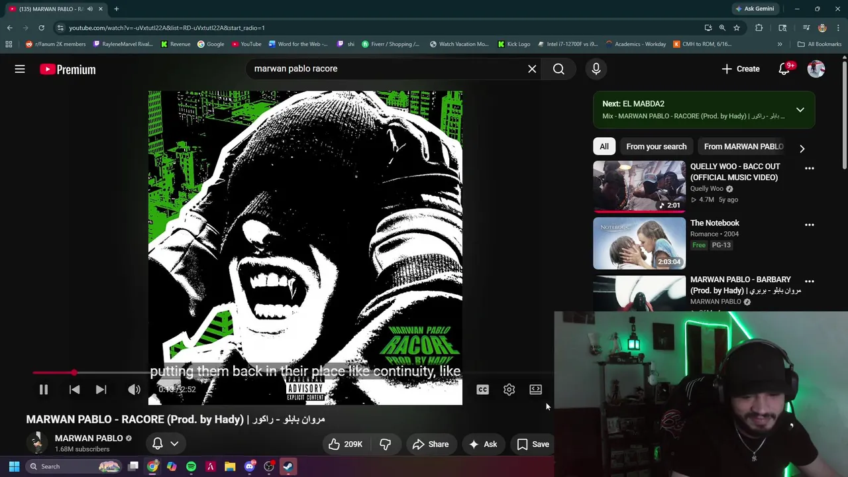Image resolution: width=848 pixels, height=477 pixels.
Task: Select the All filter chip
Action: tap(604, 146)
